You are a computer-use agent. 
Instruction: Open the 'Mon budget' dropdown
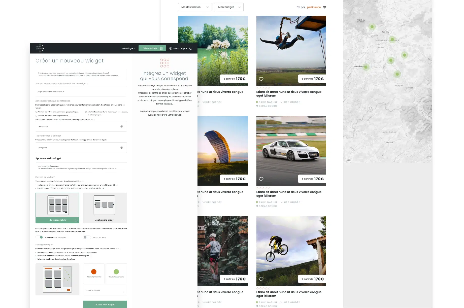[x=228, y=7]
